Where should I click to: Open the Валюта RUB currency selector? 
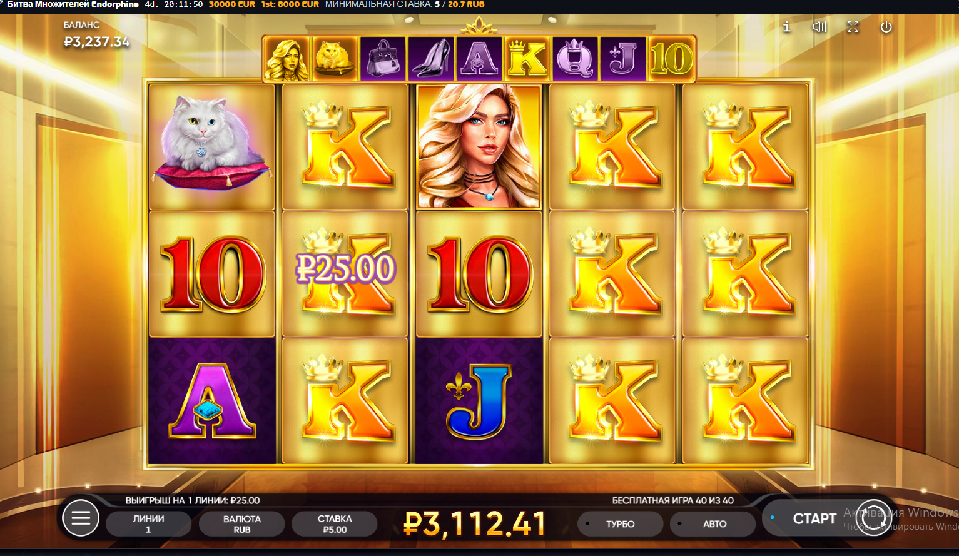pyautogui.click(x=242, y=524)
